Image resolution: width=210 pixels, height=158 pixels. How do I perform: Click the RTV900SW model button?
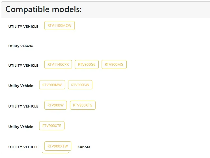(80, 85)
